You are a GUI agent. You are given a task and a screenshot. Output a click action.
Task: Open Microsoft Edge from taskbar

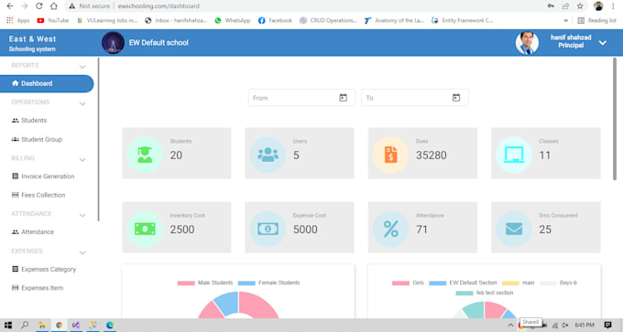coord(110,326)
